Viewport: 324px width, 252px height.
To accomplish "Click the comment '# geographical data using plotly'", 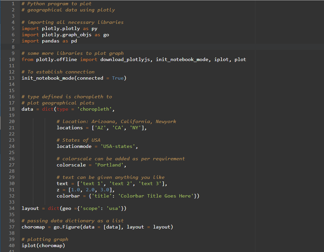I will (68, 10).
